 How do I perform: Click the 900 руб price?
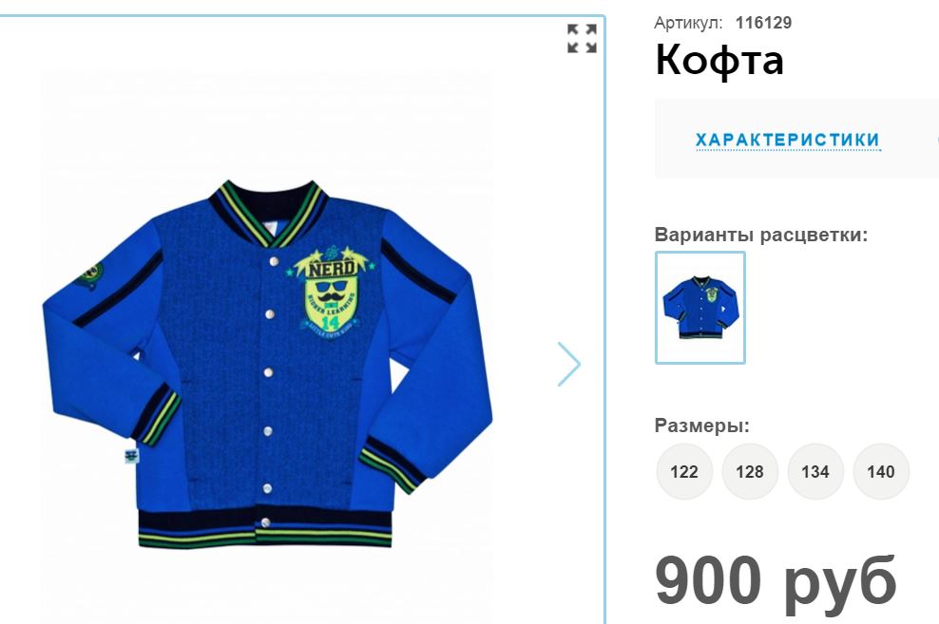(x=776, y=581)
